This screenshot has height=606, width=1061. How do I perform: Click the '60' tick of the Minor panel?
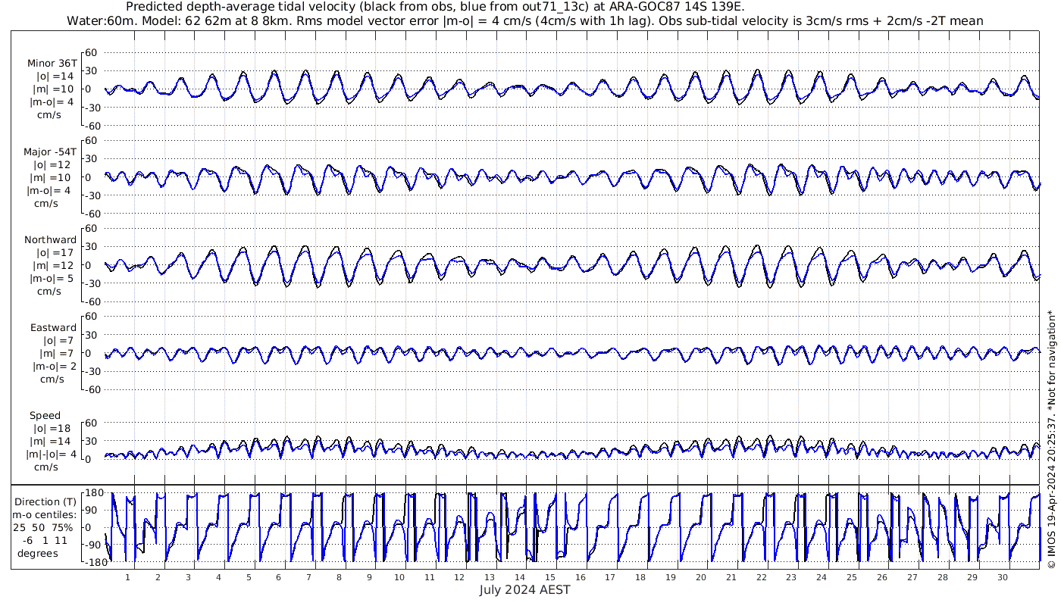(92, 52)
